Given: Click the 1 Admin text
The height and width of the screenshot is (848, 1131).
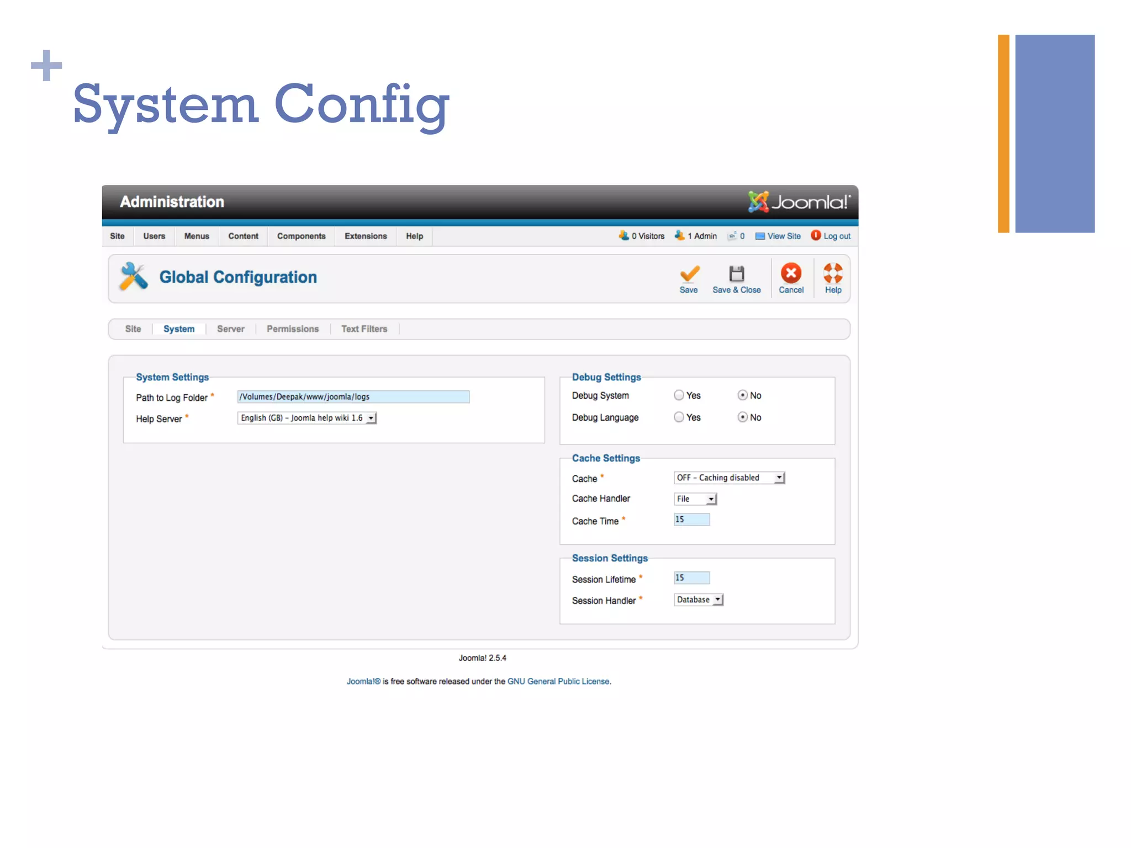Looking at the screenshot, I should point(702,236).
